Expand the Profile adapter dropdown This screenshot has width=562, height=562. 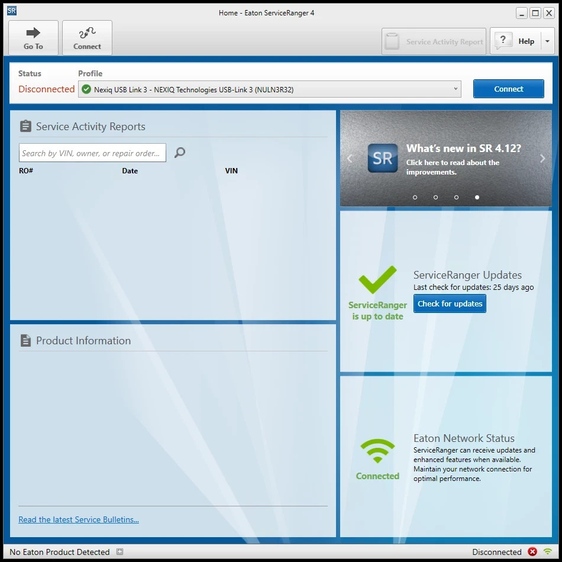456,89
